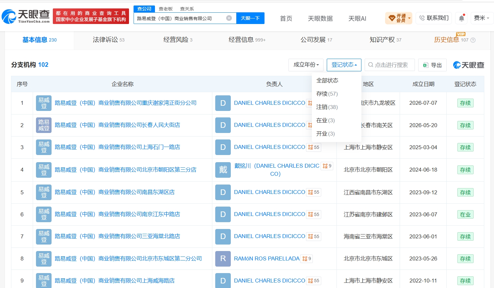Switch to the 经营信息 tab
Viewport: 494px width, 288px height.
pos(247,40)
